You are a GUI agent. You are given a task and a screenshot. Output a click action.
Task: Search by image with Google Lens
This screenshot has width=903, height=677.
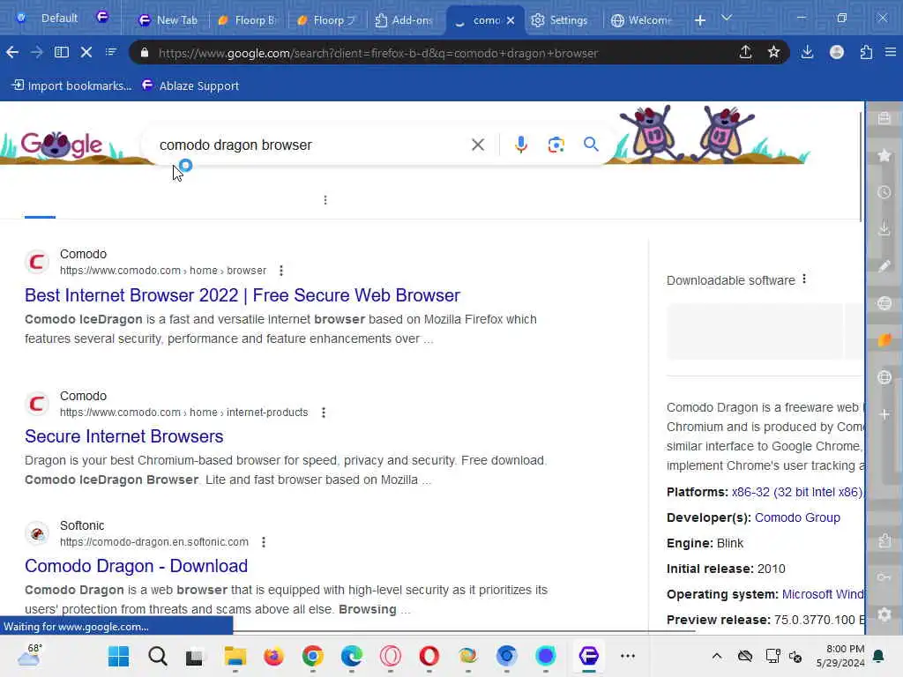tap(556, 145)
